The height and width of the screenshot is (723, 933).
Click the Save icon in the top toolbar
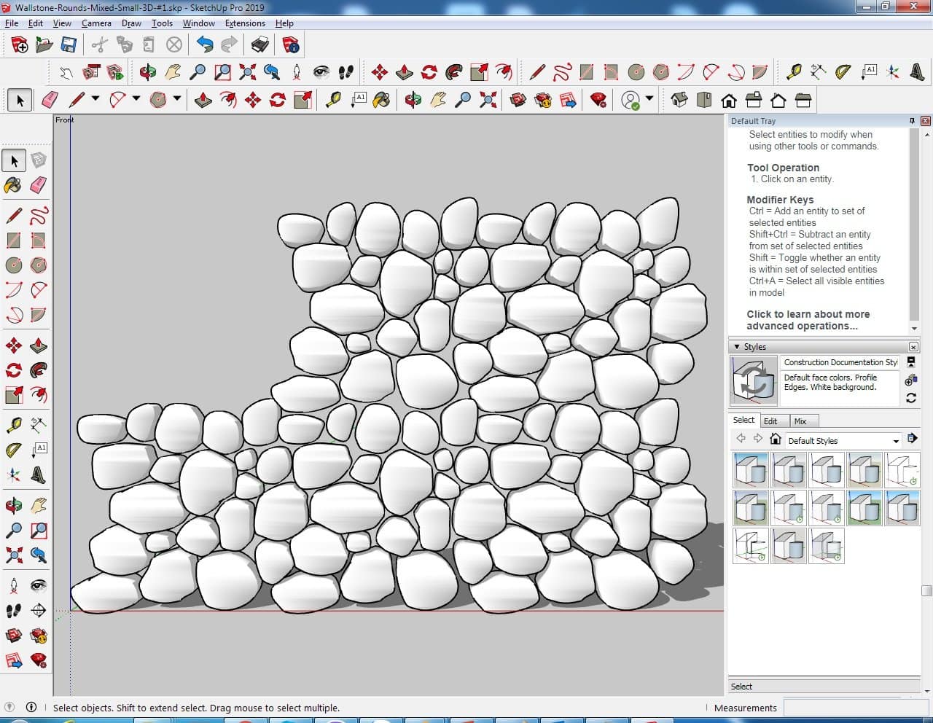(x=69, y=45)
